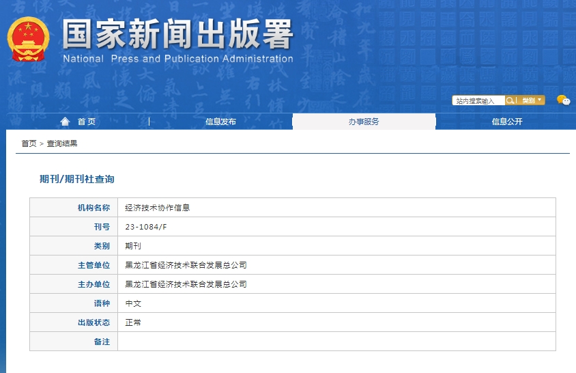Image resolution: width=576 pixels, height=373 pixels.
Task: Click 黑龙江省经济技术联合发展总公司 in 主管单位 row
Action: (x=186, y=265)
